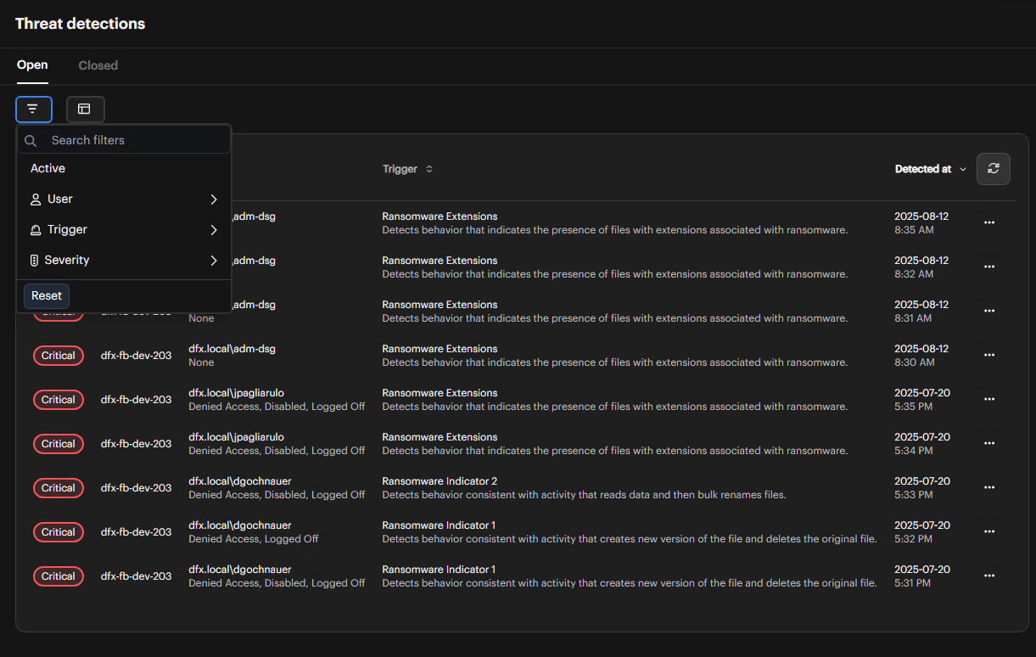Select 'Ransomware Extensions' in the 8:32 AM row
This screenshot has width=1036, height=657.
440,261
